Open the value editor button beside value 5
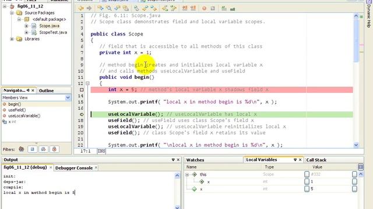The height and width of the screenshot is (209, 373). click(x=354, y=189)
